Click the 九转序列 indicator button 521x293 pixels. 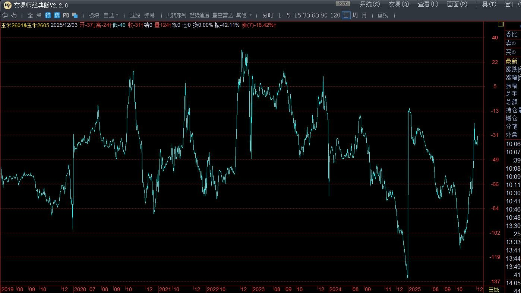pyautogui.click(x=176, y=15)
